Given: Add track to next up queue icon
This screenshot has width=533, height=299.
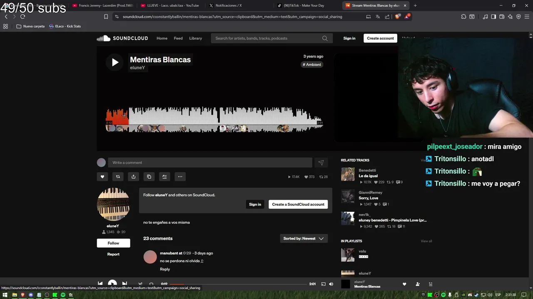Looking at the screenshot, I should [164, 176].
